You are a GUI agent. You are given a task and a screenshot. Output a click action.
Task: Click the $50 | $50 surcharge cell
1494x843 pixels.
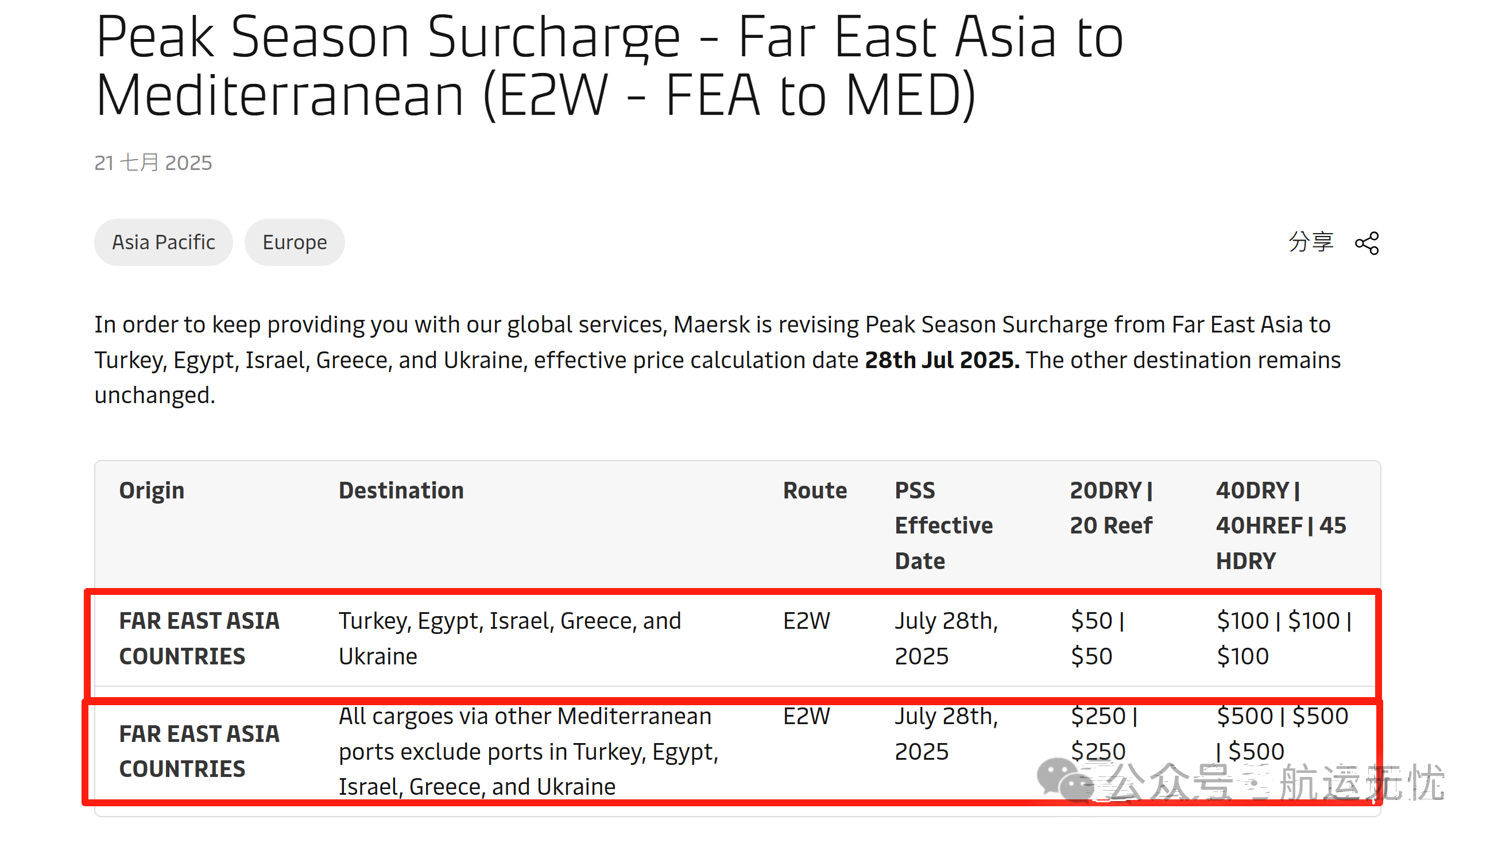click(x=1098, y=638)
